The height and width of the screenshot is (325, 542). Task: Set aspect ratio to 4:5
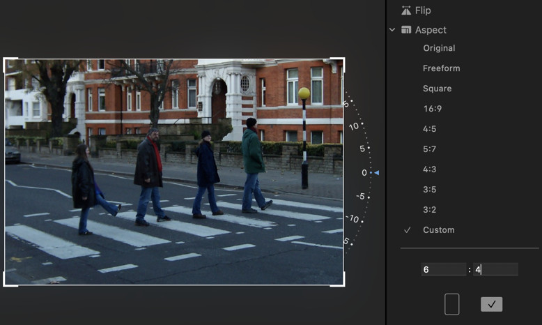tap(429, 129)
